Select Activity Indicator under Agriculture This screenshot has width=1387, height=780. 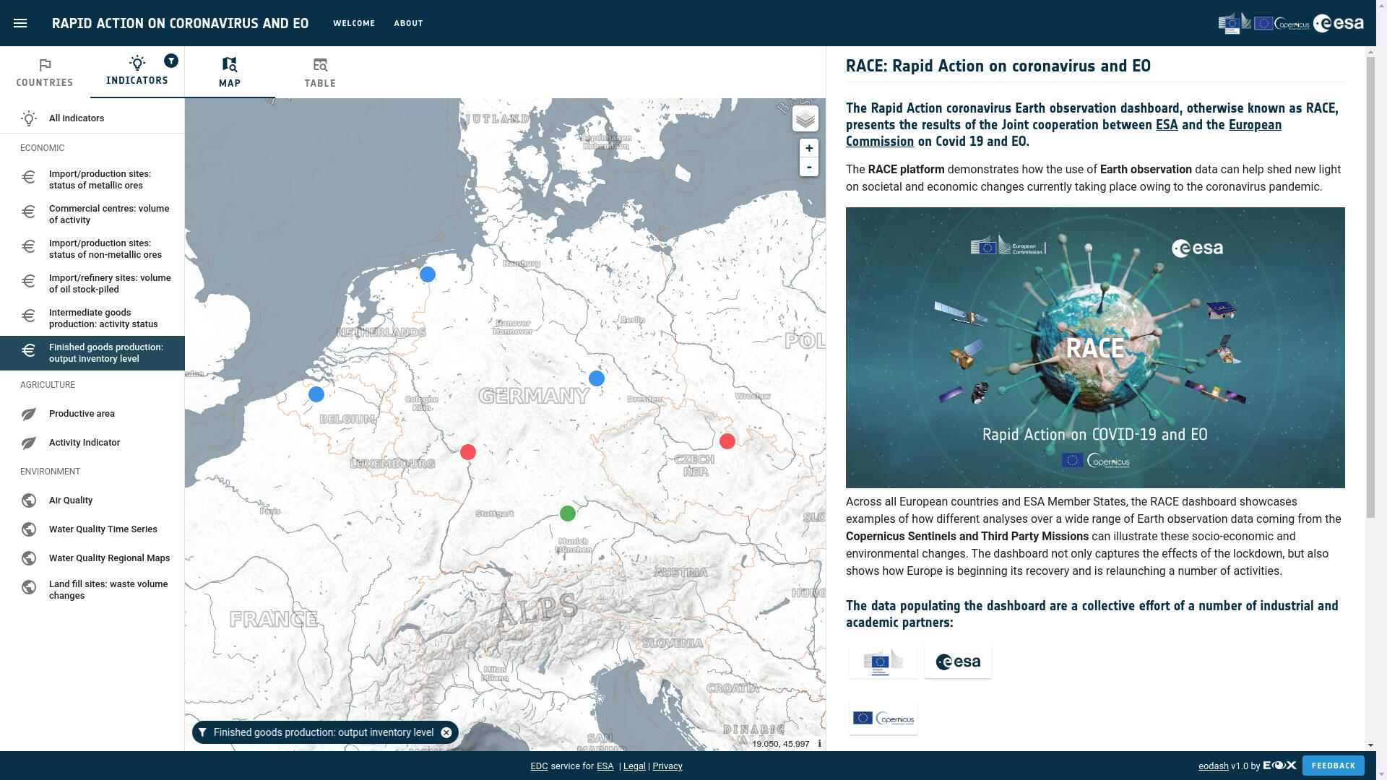coord(92,443)
